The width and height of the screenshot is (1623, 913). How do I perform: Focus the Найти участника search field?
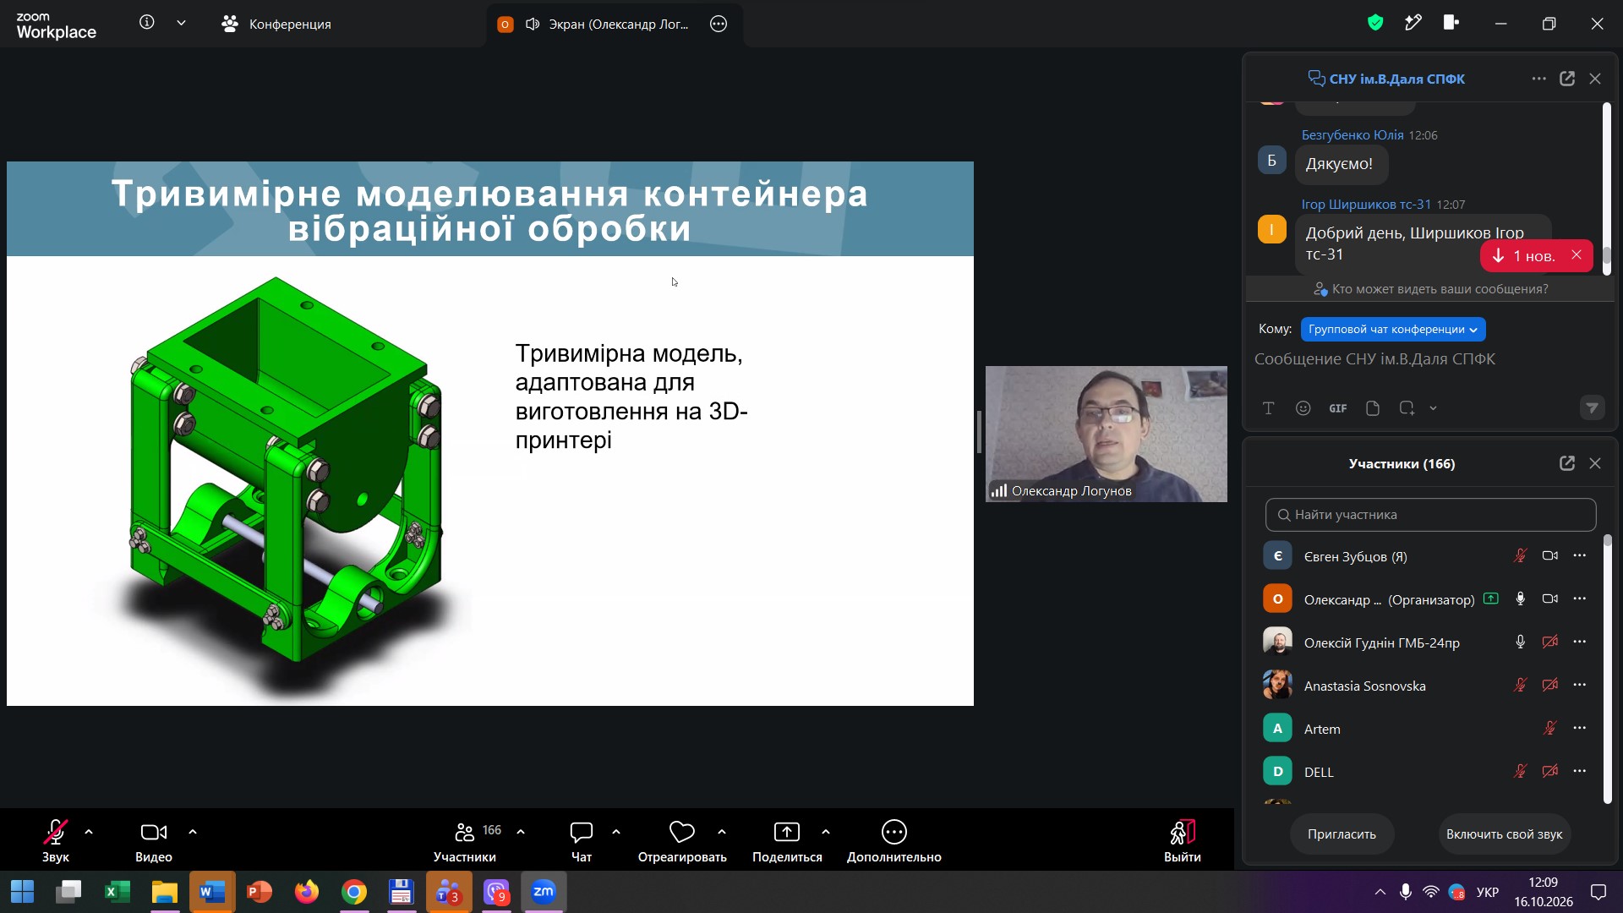point(1430,514)
